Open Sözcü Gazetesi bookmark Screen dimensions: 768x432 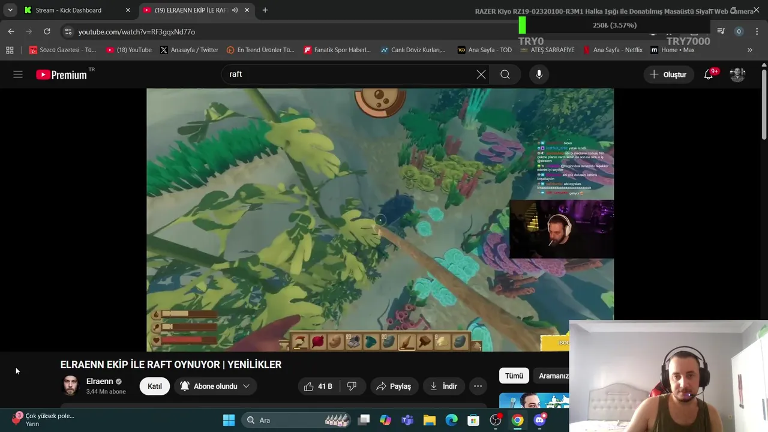(x=62, y=50)
